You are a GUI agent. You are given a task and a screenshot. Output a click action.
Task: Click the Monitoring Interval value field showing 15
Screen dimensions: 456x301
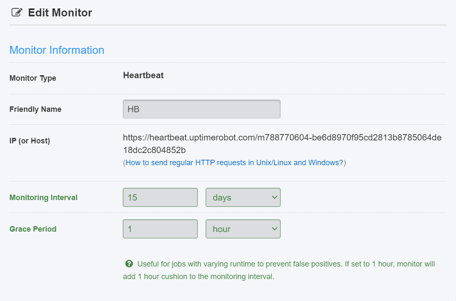(x=160, y=198)
